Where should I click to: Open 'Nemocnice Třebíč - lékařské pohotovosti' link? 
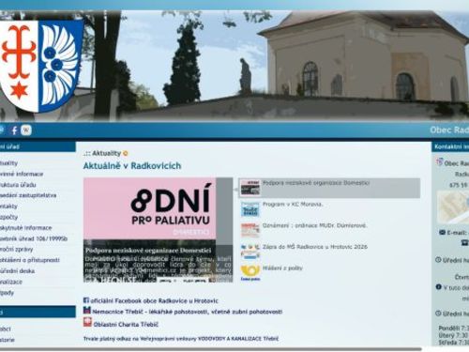188,312
